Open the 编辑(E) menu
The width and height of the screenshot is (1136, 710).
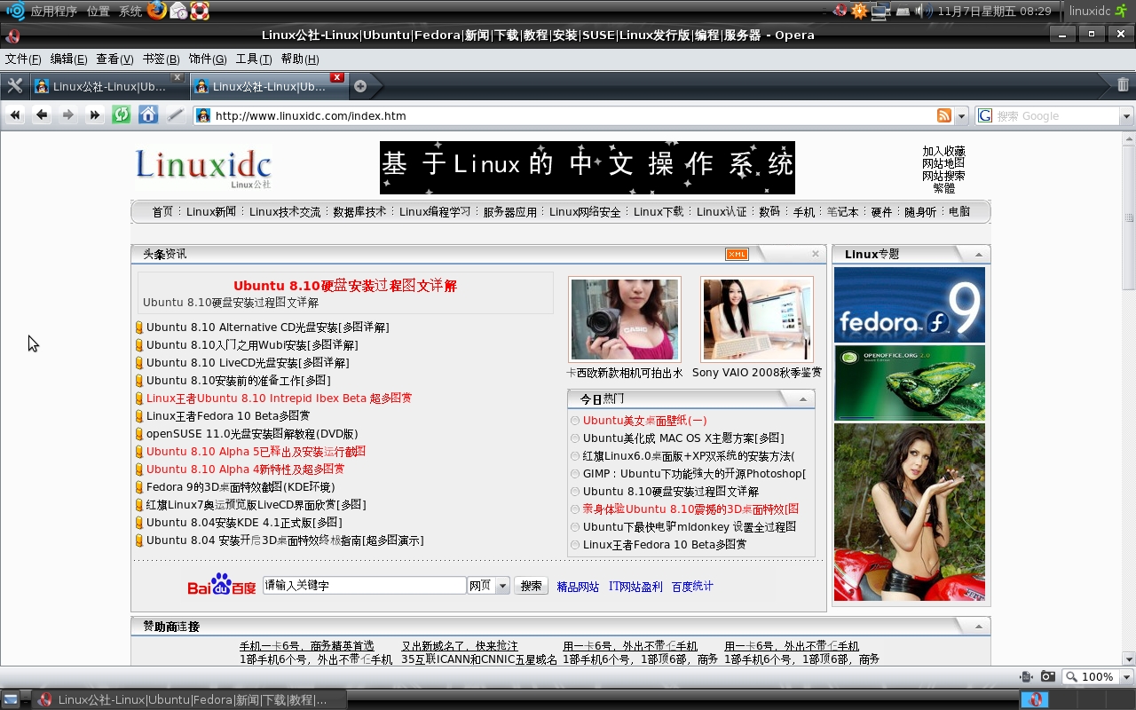point(68,59)
